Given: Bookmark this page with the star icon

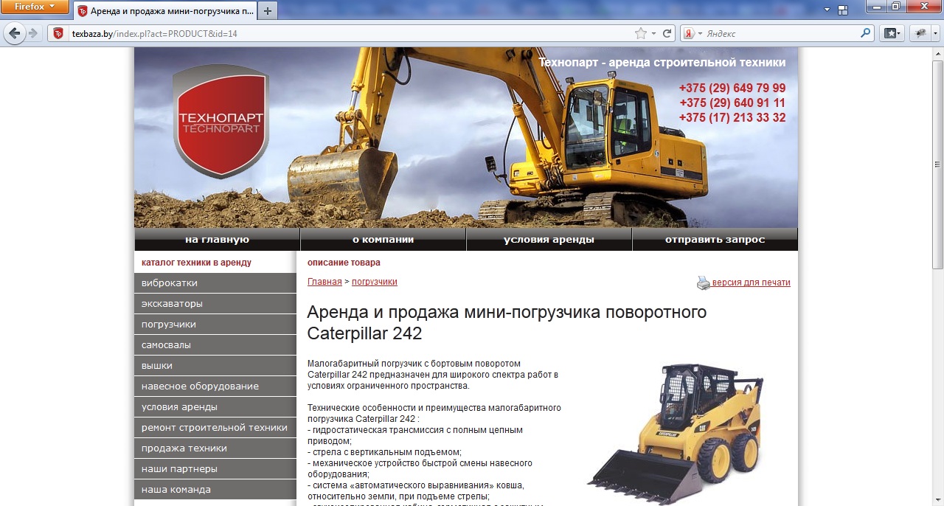Looking at the screenshot, I should [x=640, y=33].
